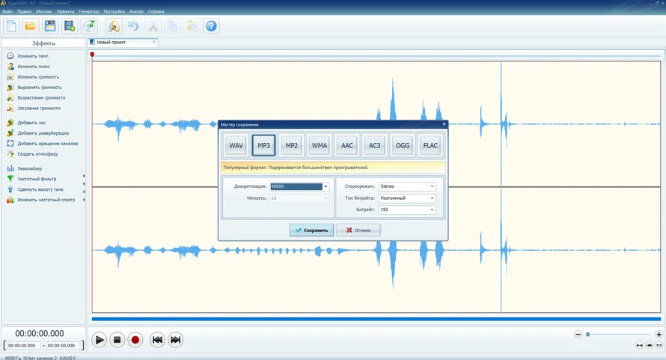Screen dimensions: 666x360
Task: Select the Эквалайзер effect in sidebar
Action: [30, 168]
